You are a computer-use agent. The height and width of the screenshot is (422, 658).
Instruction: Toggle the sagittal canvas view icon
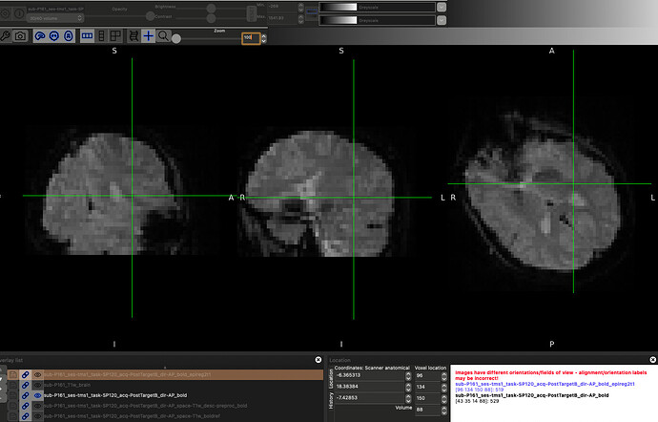pyautogui.click(x=41, y=36)
